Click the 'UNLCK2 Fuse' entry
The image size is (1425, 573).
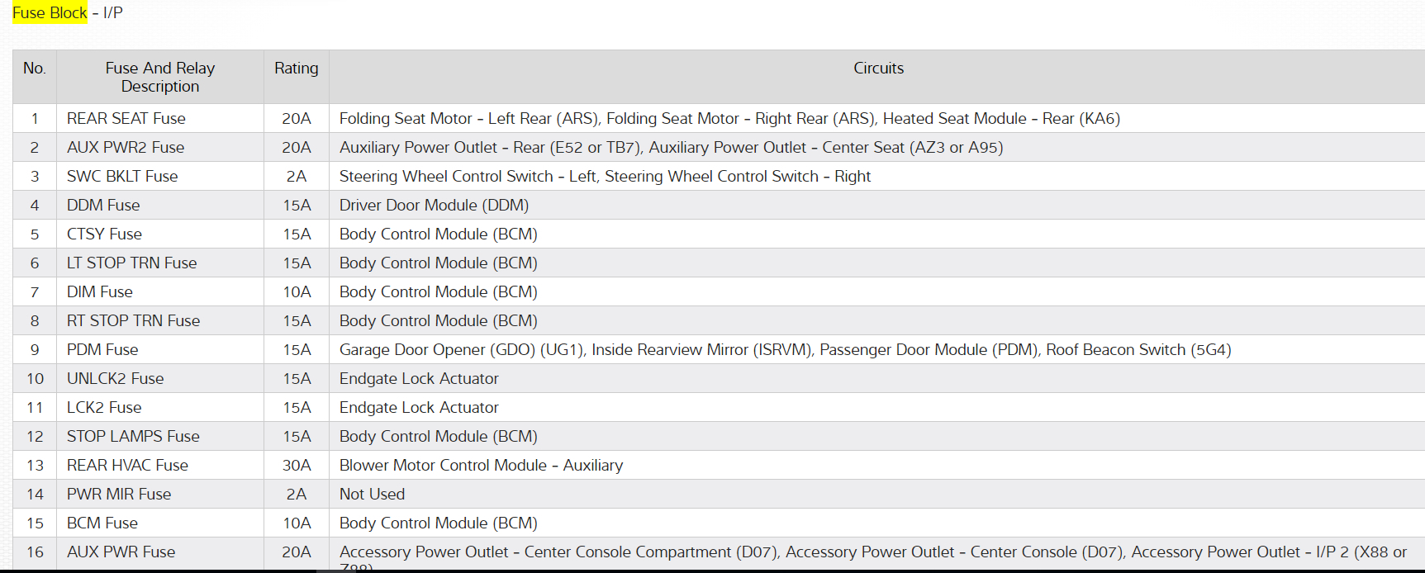pos(116,378)
